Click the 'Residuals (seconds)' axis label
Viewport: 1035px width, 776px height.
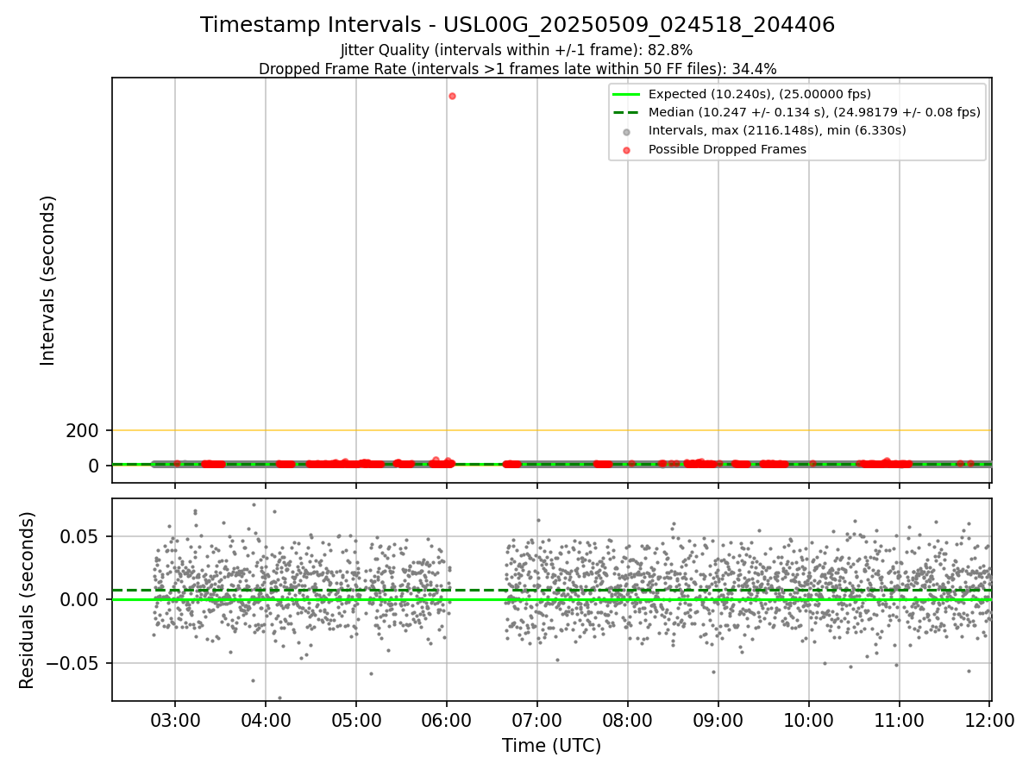[x=28, y=600]
